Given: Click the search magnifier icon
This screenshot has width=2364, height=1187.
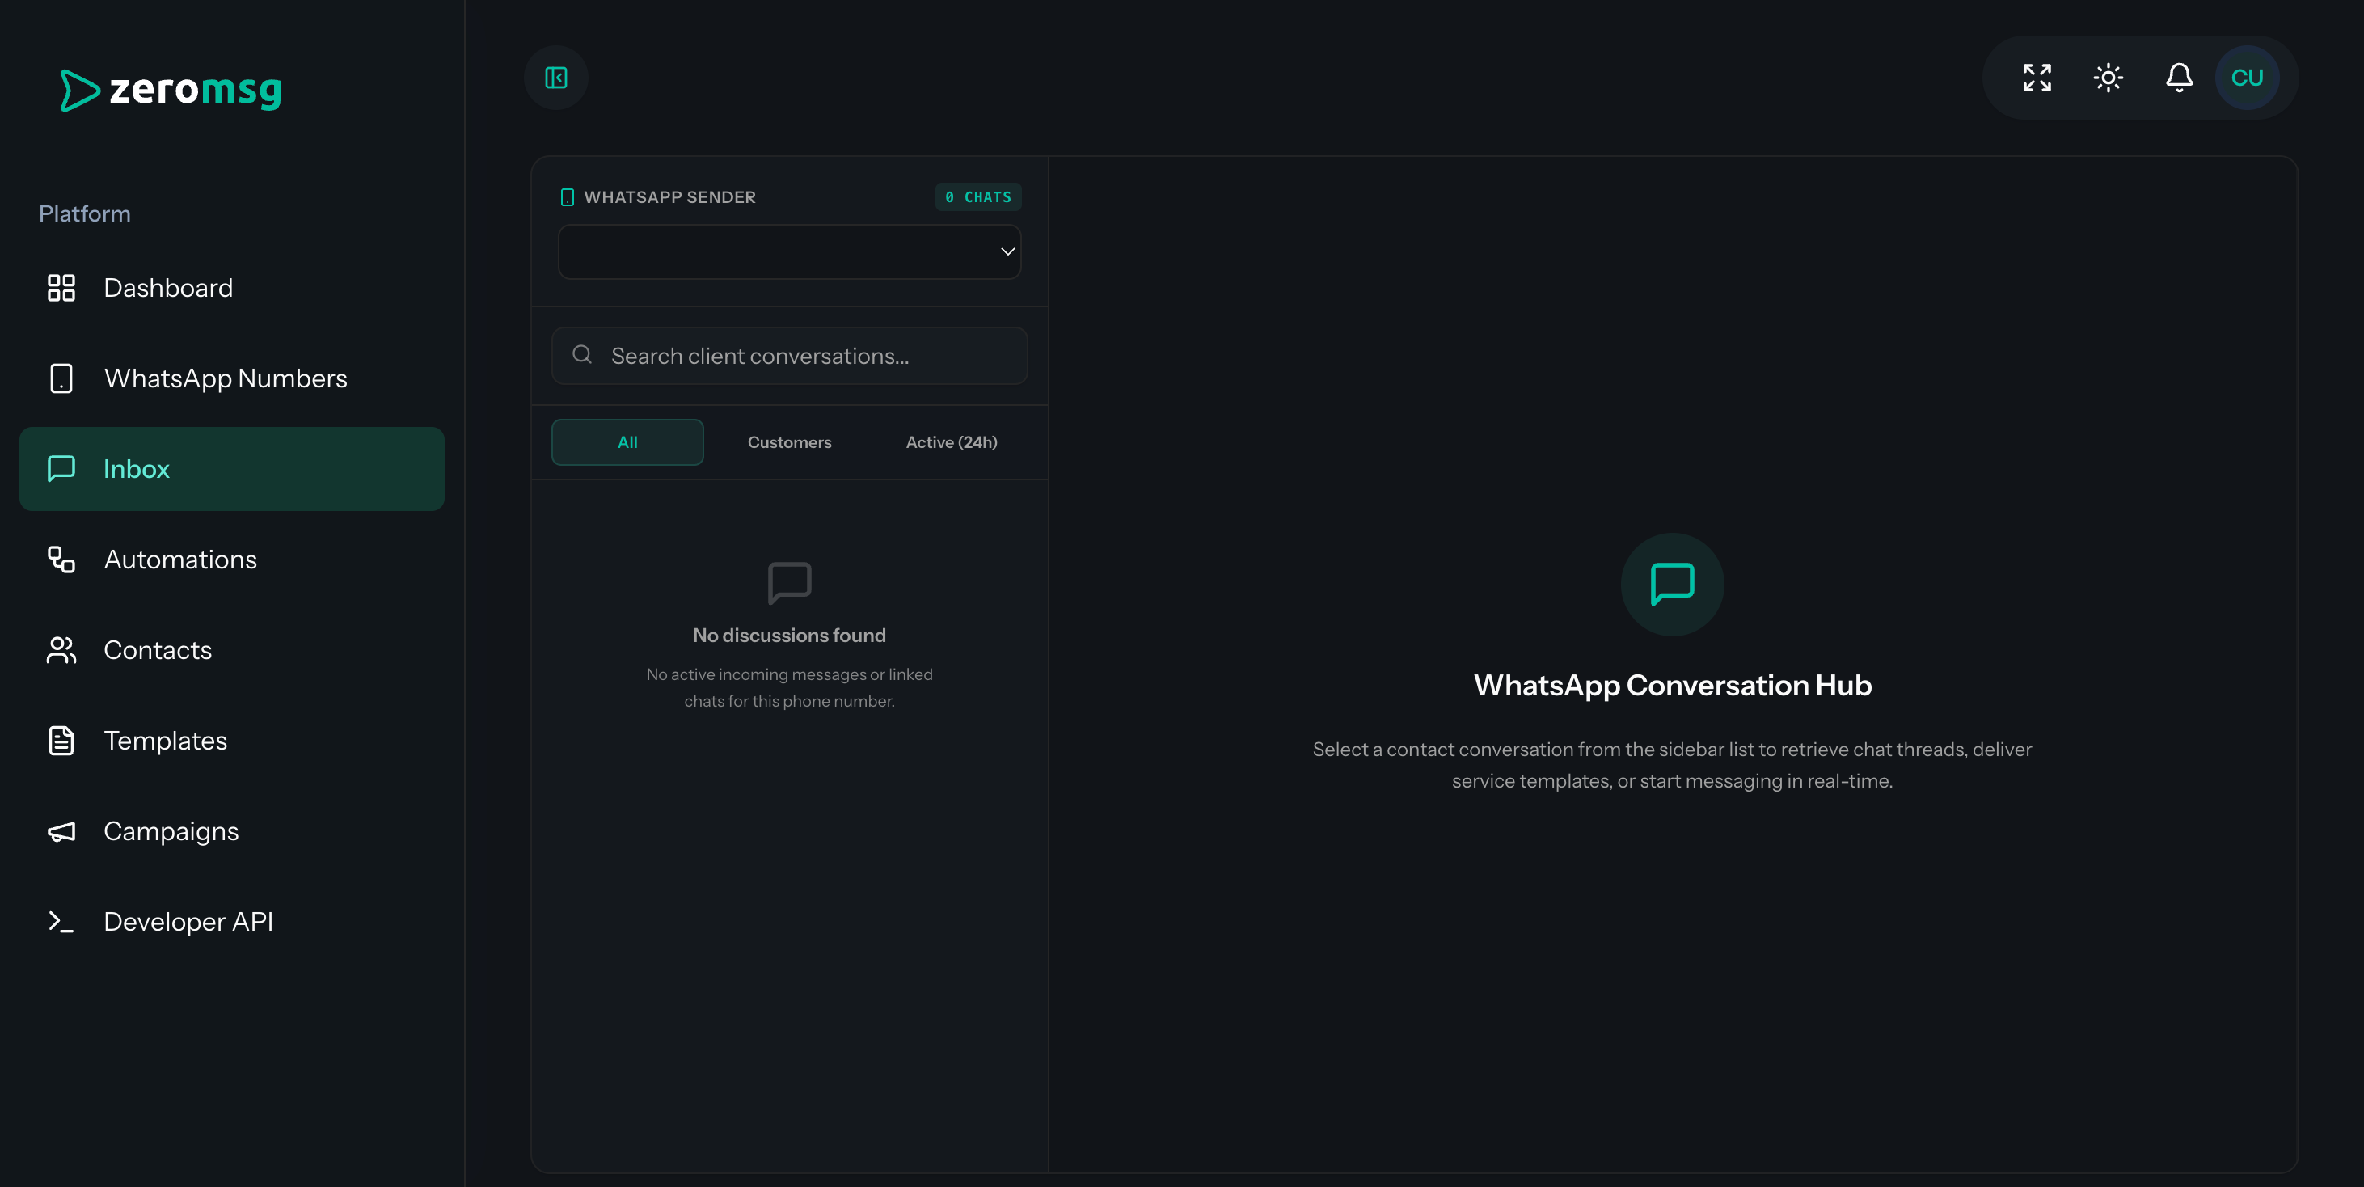Looking at the screenshot, I should click(x=582, y=354).
